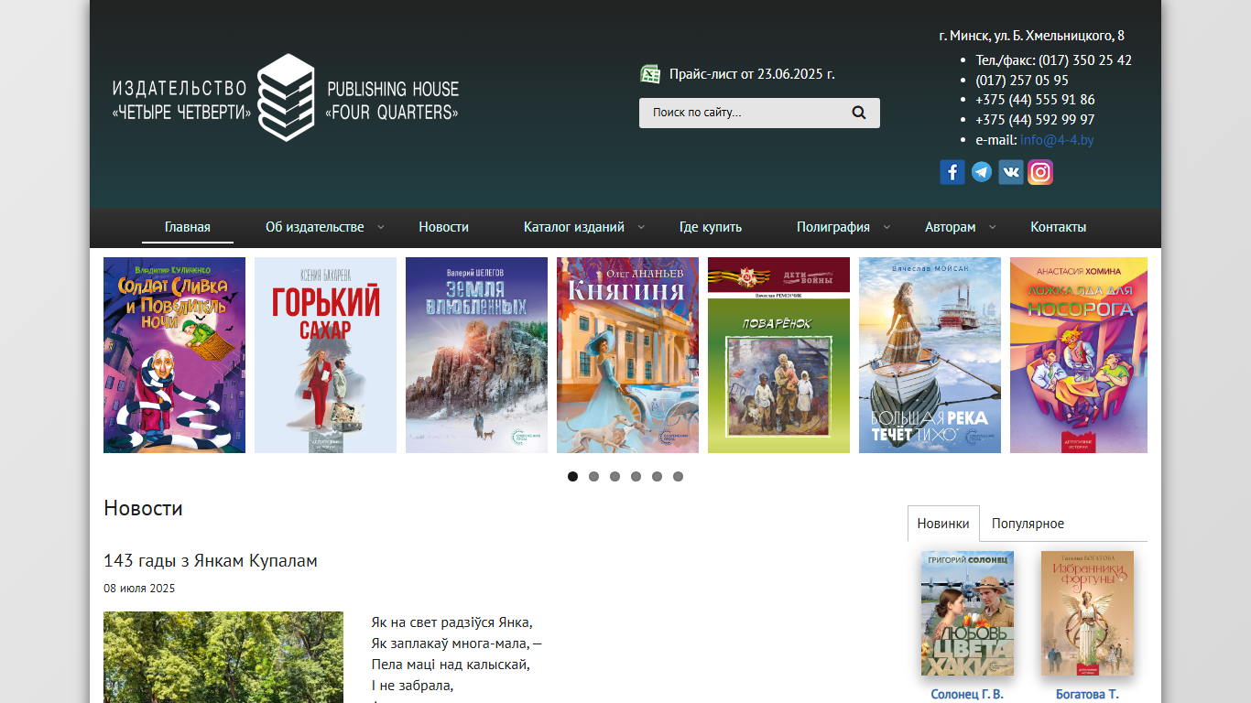
Task: Open the Где купить menu item
Action: pos(711,227)
